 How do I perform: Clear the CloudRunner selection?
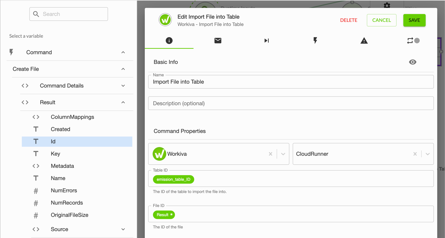415,154
